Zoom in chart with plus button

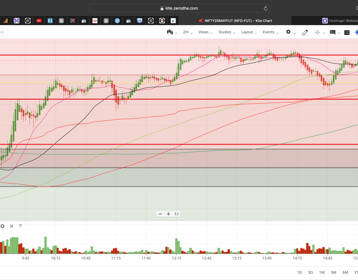168,214
